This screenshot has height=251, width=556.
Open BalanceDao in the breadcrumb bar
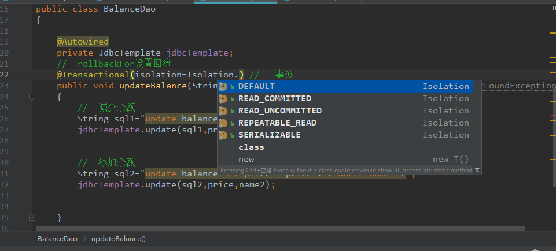[x=57, y=239]
